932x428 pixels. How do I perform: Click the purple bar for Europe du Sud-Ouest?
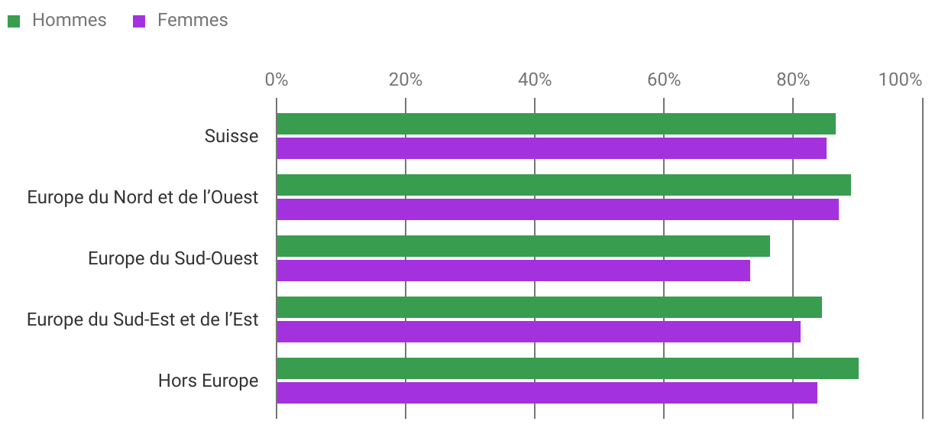click(513, 271)
